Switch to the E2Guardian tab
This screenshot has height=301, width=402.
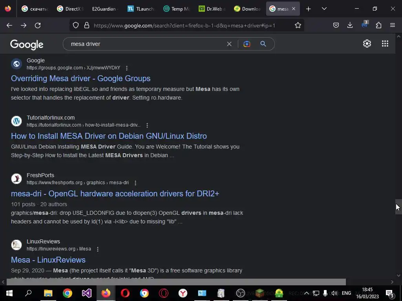(x=105, y=9)
